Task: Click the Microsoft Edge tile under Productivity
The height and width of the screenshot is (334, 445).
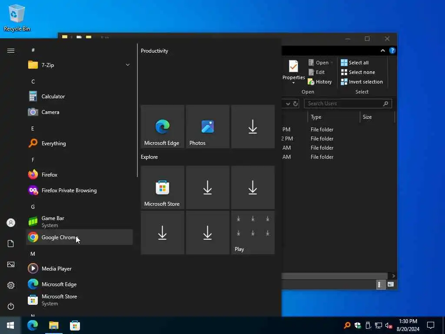Action: click(x=163, y=127)
